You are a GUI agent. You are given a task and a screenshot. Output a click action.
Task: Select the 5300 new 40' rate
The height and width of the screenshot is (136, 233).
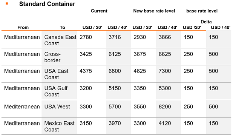pyautogui.click(x=165, y=88)
